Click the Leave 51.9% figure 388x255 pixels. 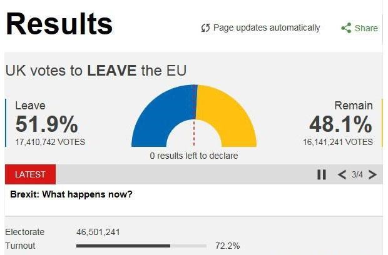point(46,124)
